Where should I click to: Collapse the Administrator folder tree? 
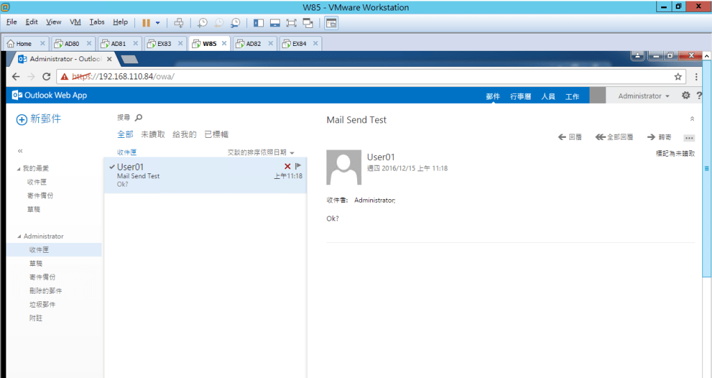19,237
